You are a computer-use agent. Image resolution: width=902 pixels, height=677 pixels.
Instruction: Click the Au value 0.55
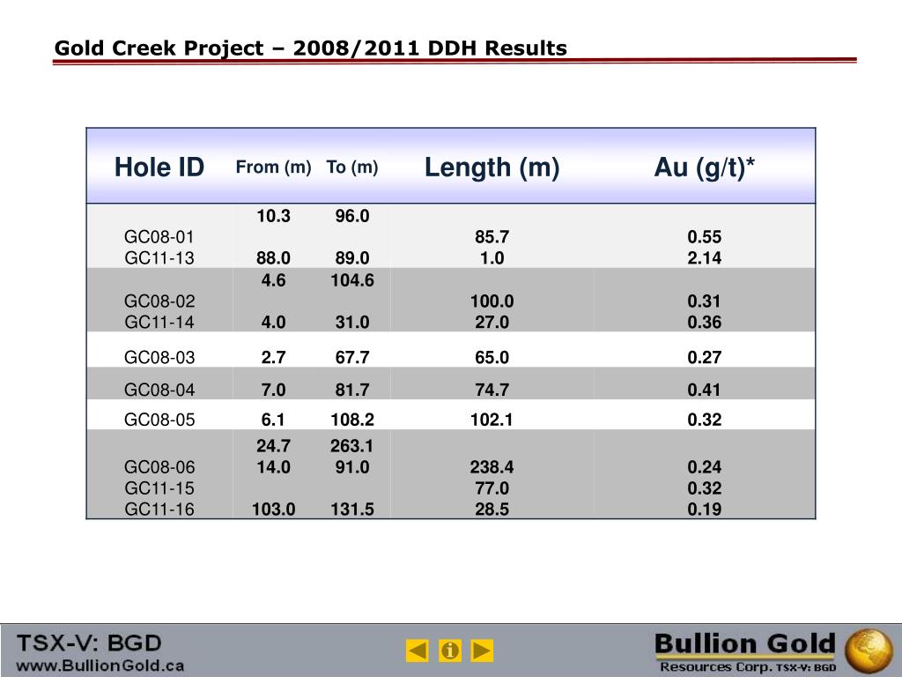click(704, 236)
